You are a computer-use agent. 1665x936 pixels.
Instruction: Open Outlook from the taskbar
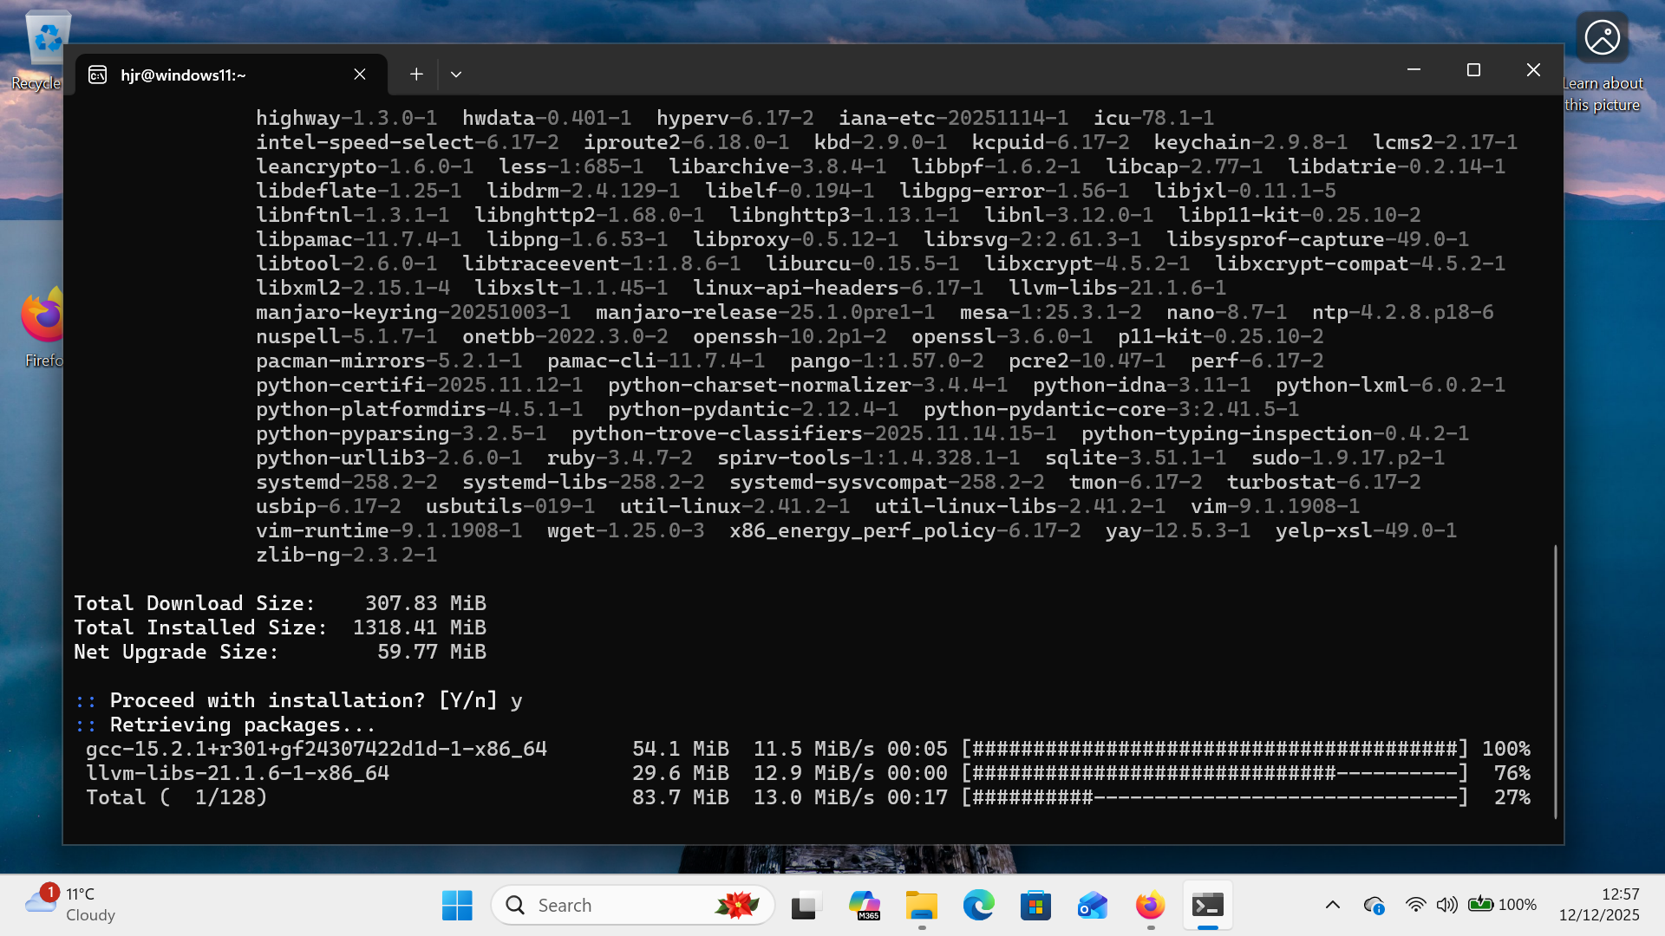(1093, 906)
